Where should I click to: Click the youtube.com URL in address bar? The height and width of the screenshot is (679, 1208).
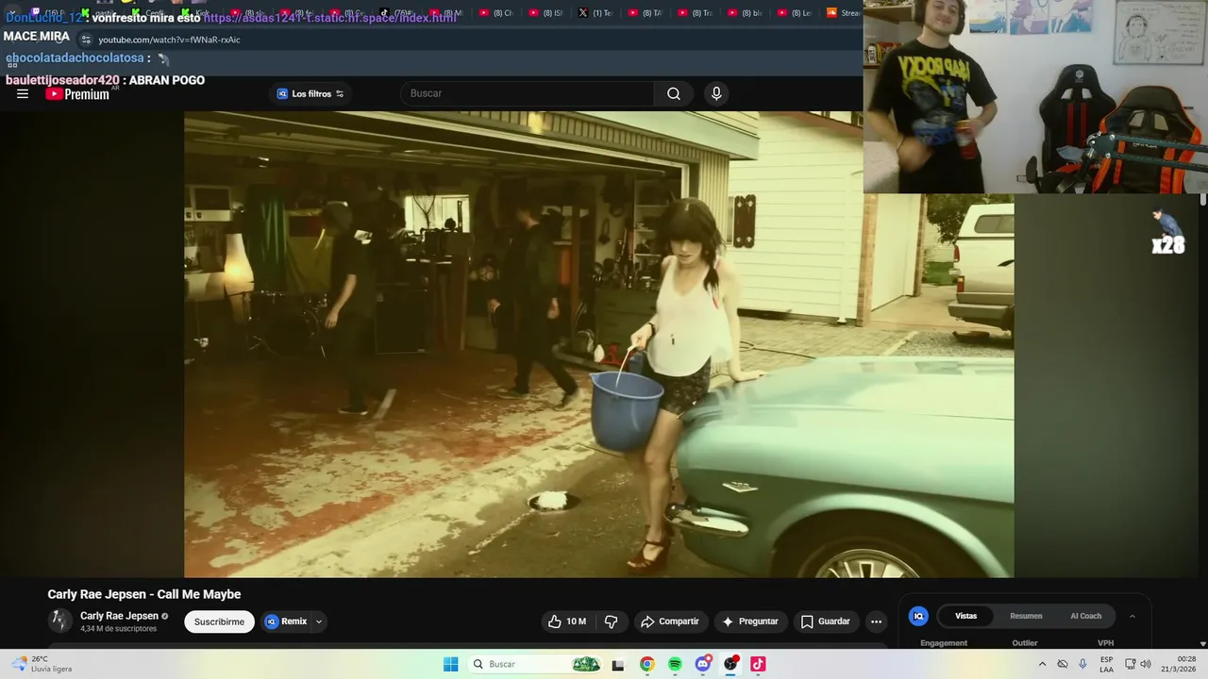pos(169,40)
